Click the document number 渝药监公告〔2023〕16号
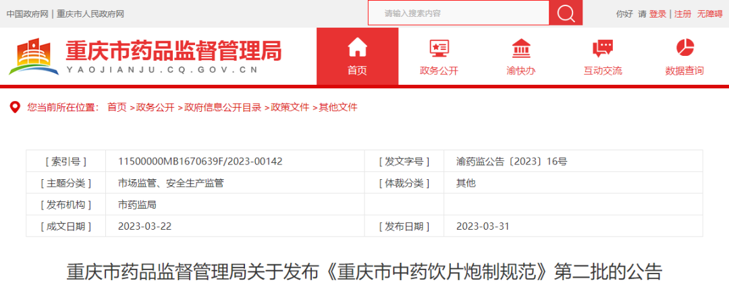 [512, 162]
